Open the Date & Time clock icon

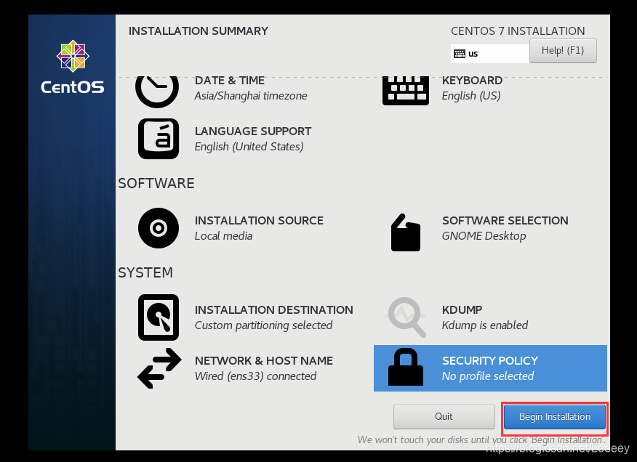click(157, 92)
